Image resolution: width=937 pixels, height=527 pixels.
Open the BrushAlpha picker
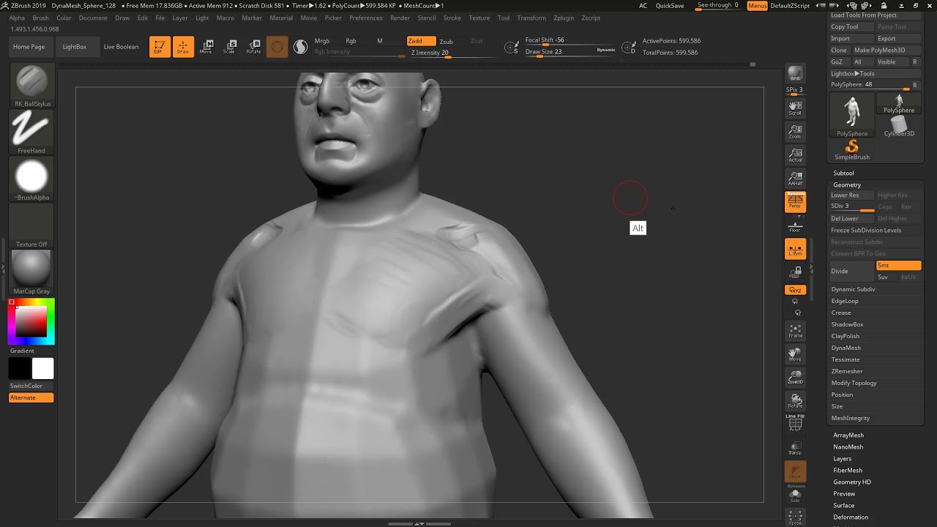(x=31, y=179)
